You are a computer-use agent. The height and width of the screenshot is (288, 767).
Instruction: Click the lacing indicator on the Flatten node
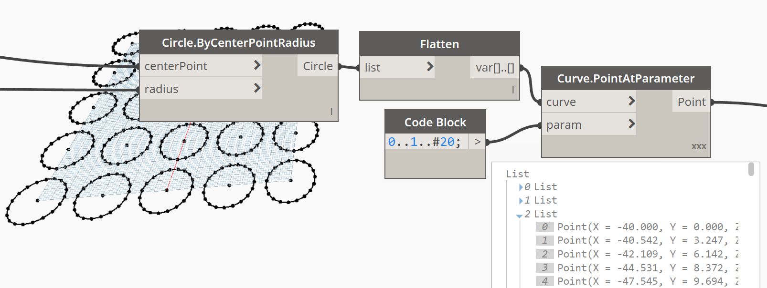pos(513,90)
